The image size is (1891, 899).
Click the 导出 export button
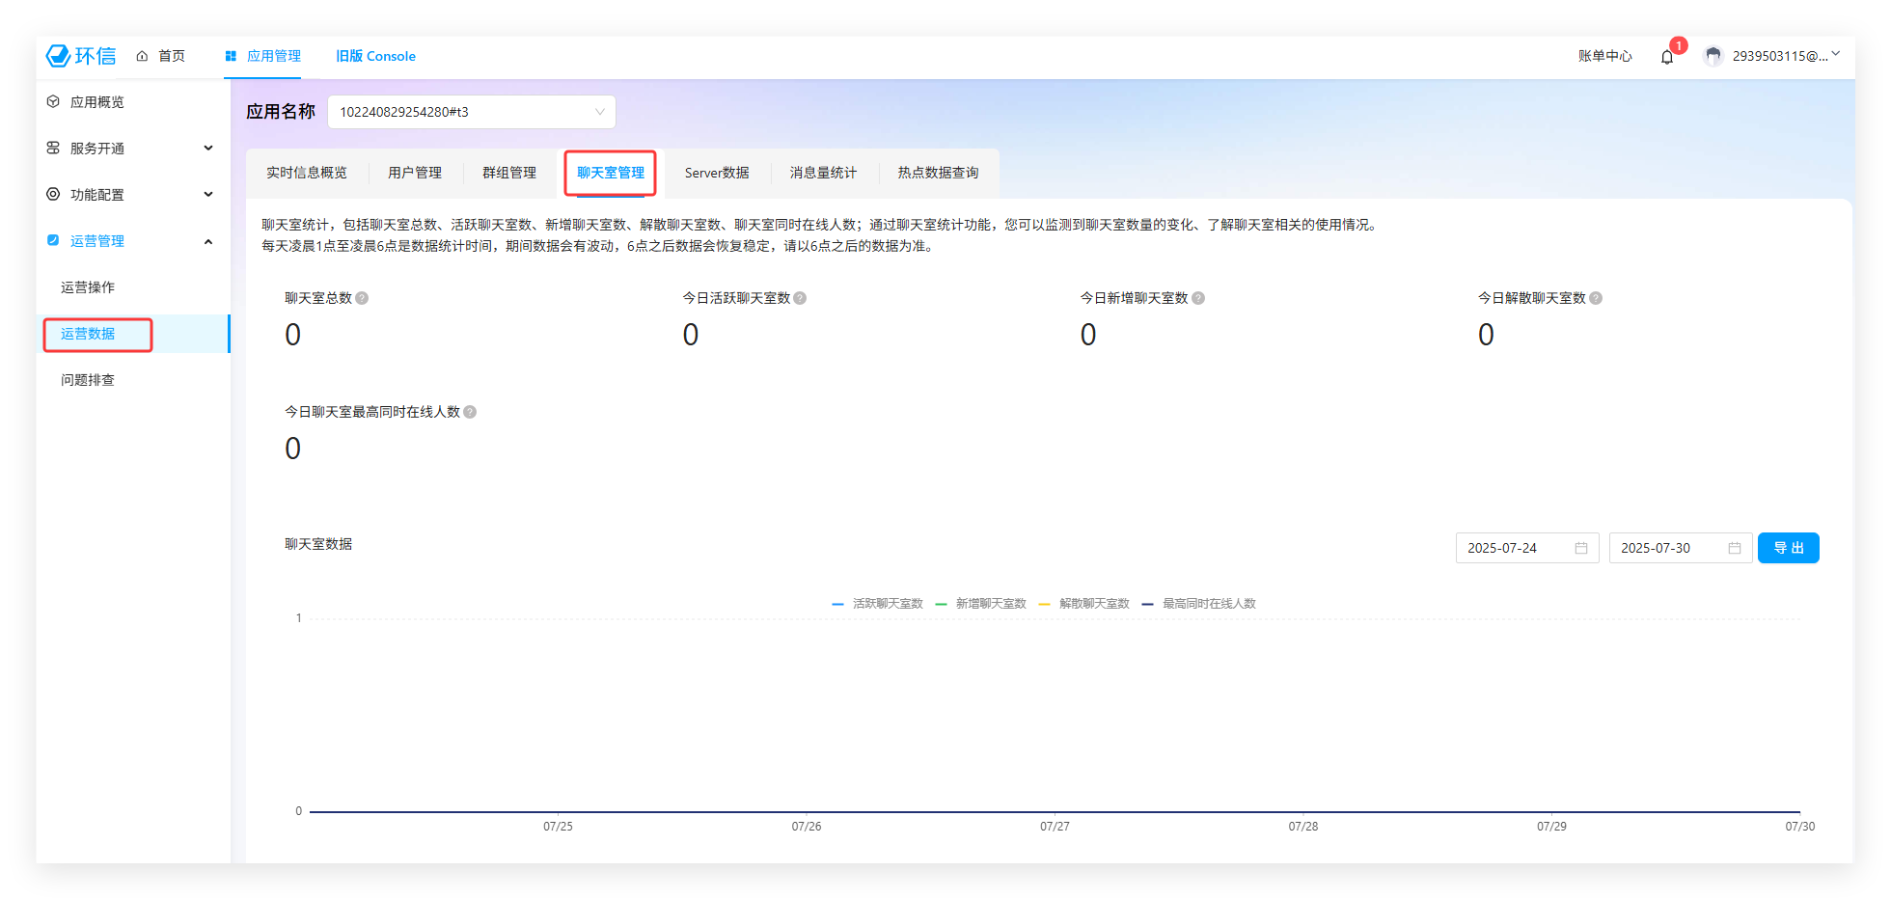(1788, 548)
